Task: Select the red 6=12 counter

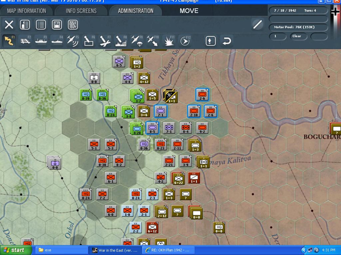Action: click(152, 228)
